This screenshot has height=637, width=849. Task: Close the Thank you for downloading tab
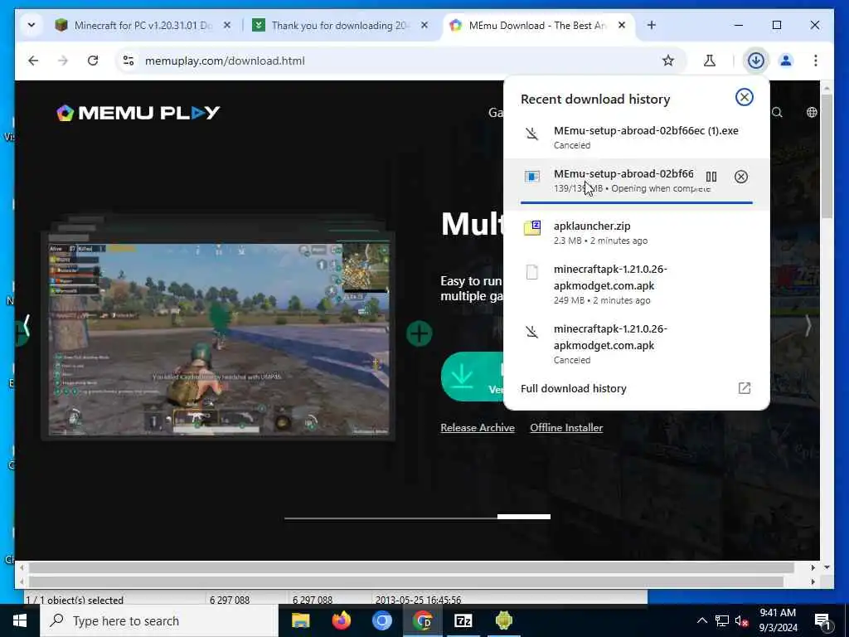(424, 25)
